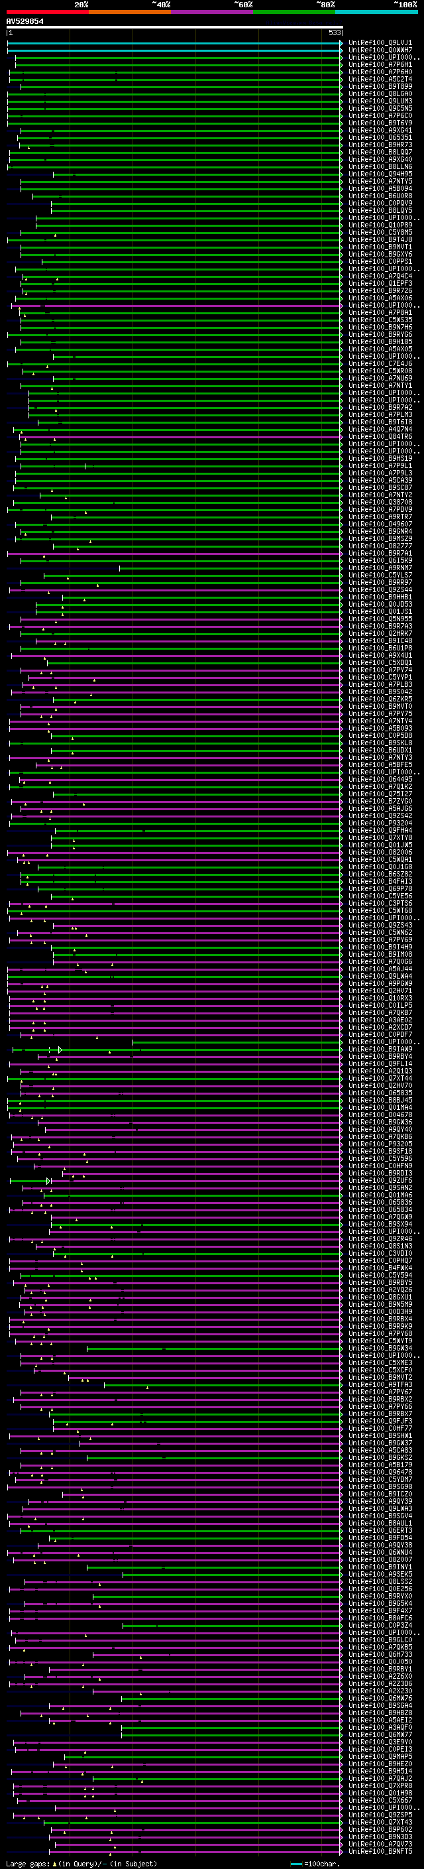The image size is (424, 1869).
Task: Select the UniRef100_A7P6C0 row label
Action: pyautogui.click(x=380, y=115)
